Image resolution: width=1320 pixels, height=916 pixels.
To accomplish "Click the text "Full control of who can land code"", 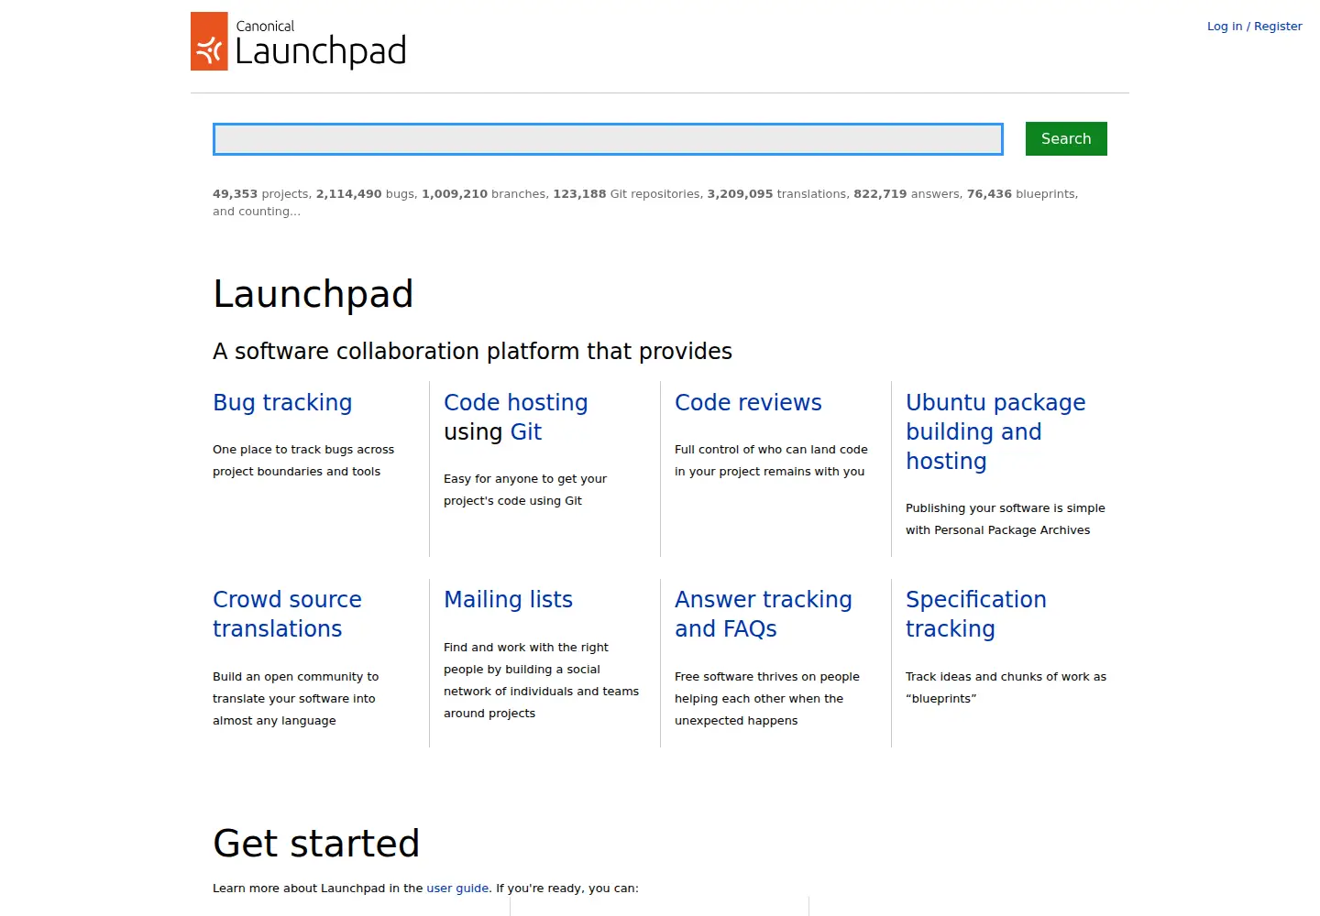I will click(x=771, y=450).
